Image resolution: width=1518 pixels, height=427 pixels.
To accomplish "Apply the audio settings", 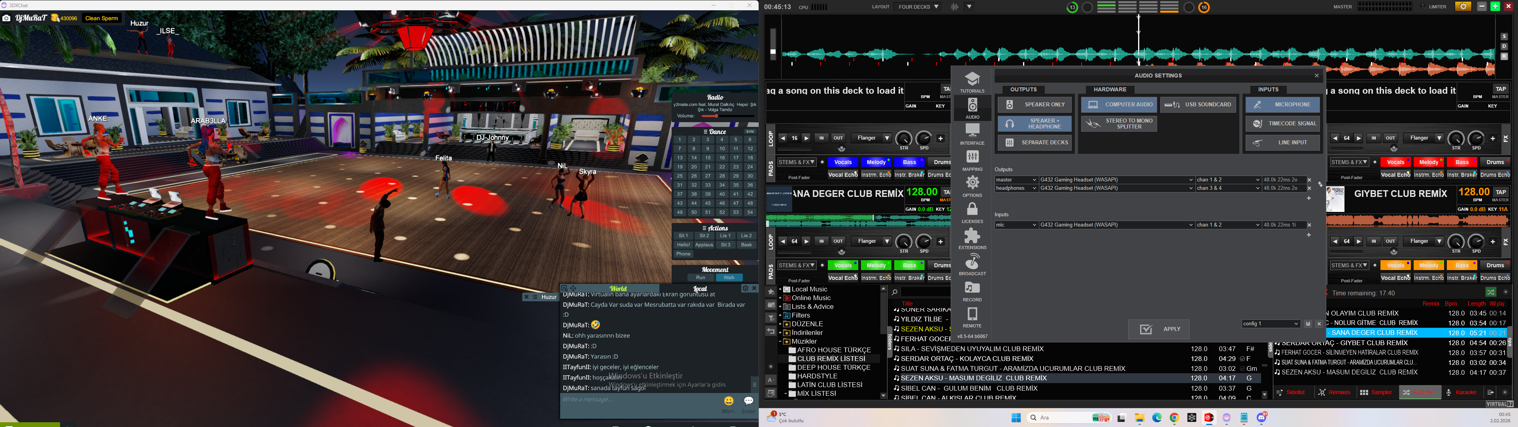I will (1159, 329).
